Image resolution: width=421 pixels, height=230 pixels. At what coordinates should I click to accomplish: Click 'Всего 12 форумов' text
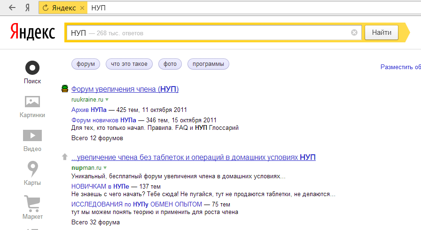pos(97,138)
